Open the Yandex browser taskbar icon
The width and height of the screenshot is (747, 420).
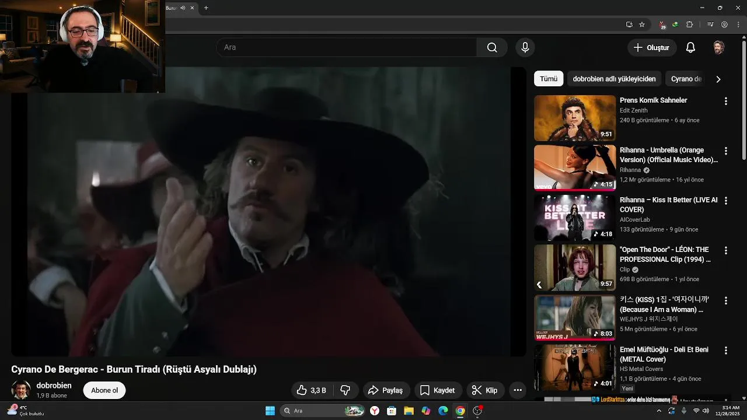click(x=375, y=411)
